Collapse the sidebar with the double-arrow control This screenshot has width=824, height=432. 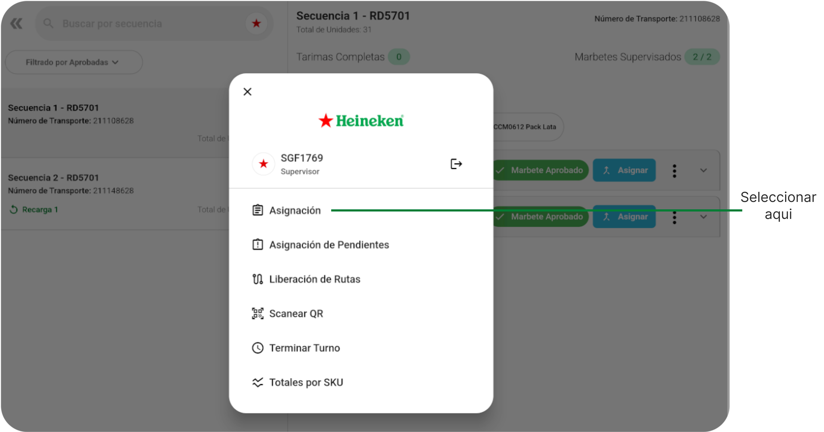coord(17,23)
